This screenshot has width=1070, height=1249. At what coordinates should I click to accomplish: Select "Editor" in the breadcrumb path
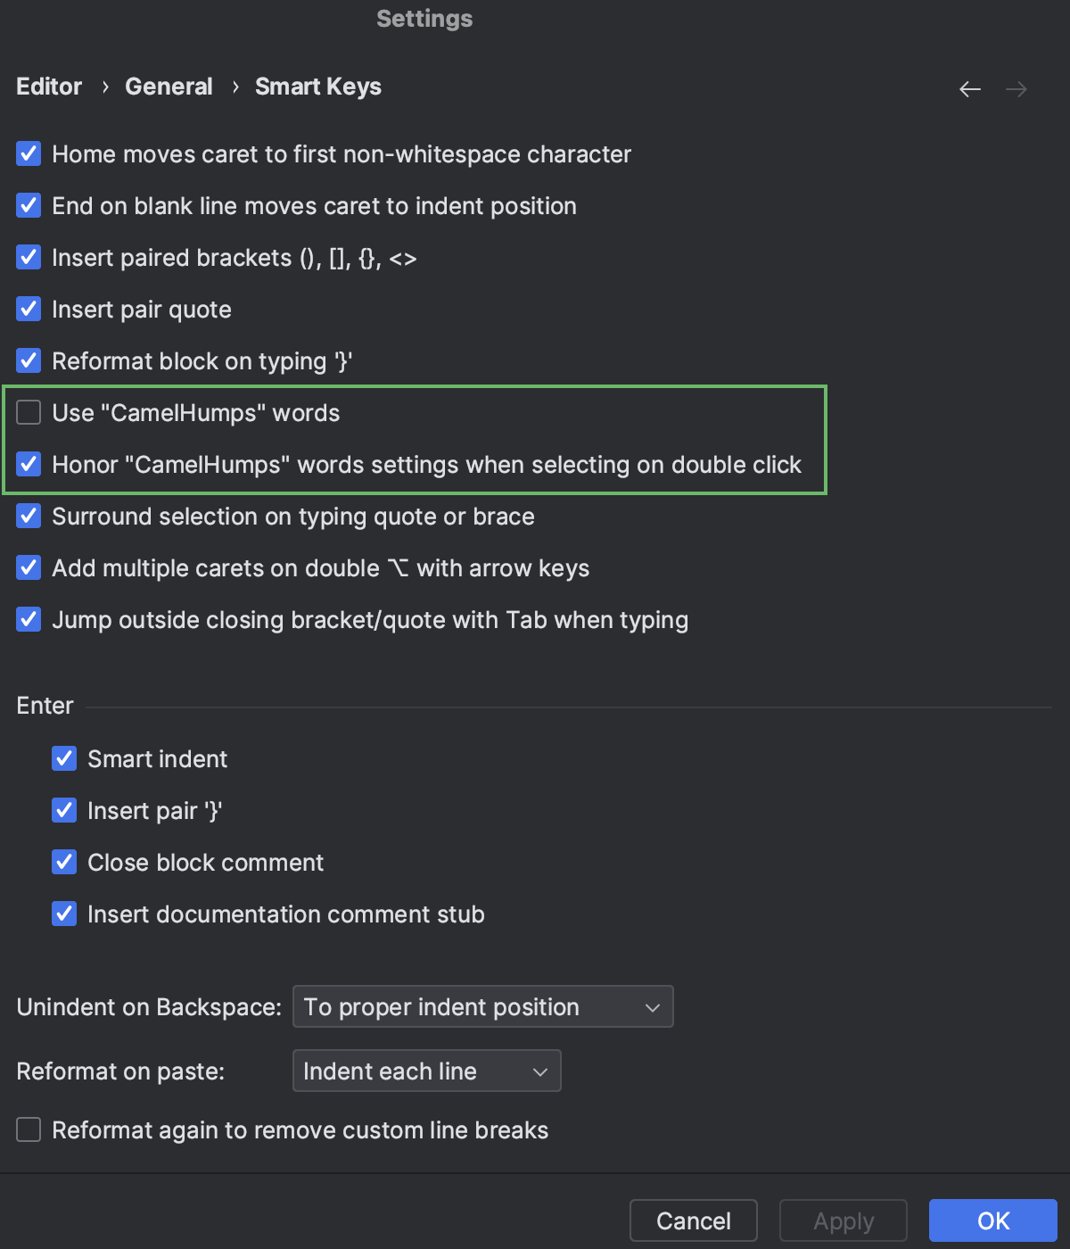(x=48, y=86)
